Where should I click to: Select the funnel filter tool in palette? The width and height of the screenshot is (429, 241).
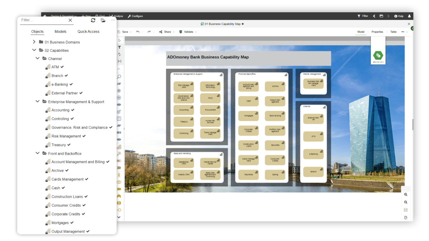119,47
